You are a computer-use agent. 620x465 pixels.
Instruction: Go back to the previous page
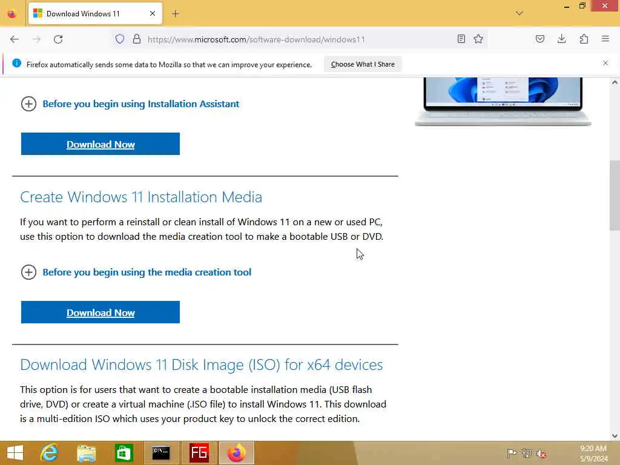pos(15,39)
